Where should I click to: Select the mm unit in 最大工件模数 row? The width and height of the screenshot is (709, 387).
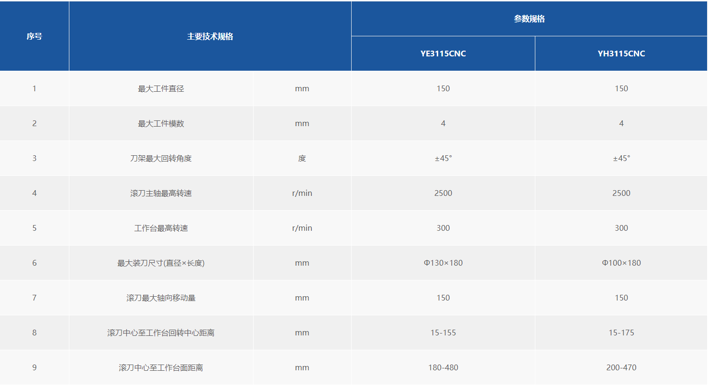pos(302,123)
